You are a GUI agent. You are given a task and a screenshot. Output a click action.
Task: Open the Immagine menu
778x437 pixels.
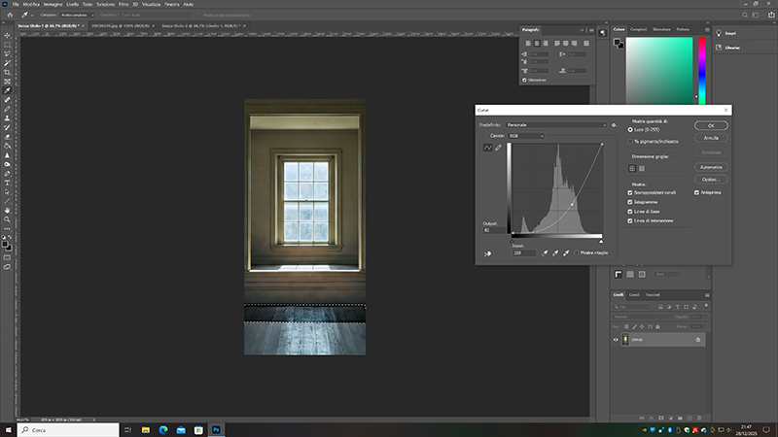pyautogui.click(x=53, y=4)
